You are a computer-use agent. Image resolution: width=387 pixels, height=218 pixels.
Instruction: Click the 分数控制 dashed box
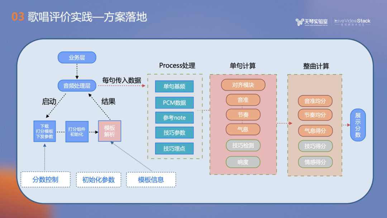coord(45,180)
